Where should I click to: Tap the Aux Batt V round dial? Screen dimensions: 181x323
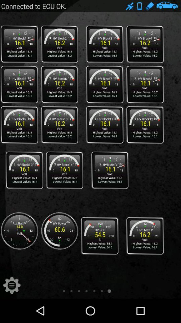coord(19,231)
